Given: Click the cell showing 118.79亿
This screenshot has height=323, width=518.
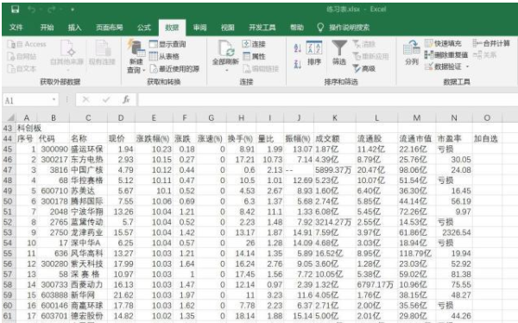Looking at the screenshot, I should pyautogui.click(x=417, y=253).
